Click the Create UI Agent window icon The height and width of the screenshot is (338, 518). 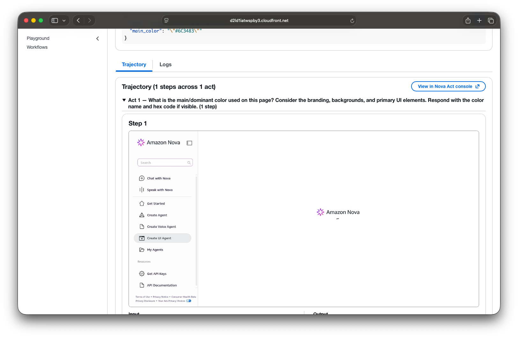(142, 238)
